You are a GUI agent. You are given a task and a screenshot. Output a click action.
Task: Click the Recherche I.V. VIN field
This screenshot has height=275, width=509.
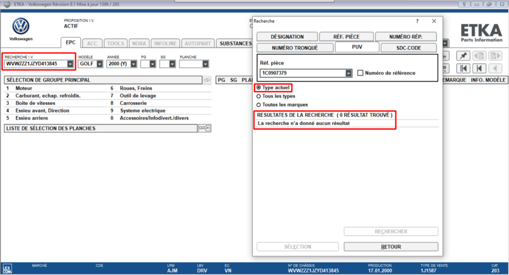(36, 64)
